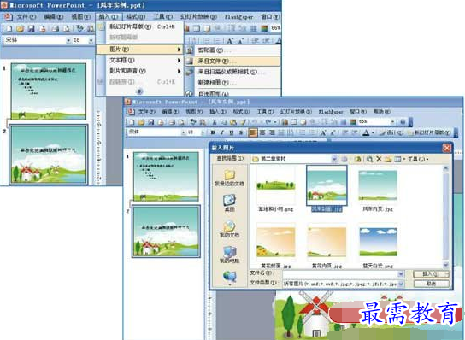
Task: Click Create New Folder icon in dialog toolbar
Action: 388,159
